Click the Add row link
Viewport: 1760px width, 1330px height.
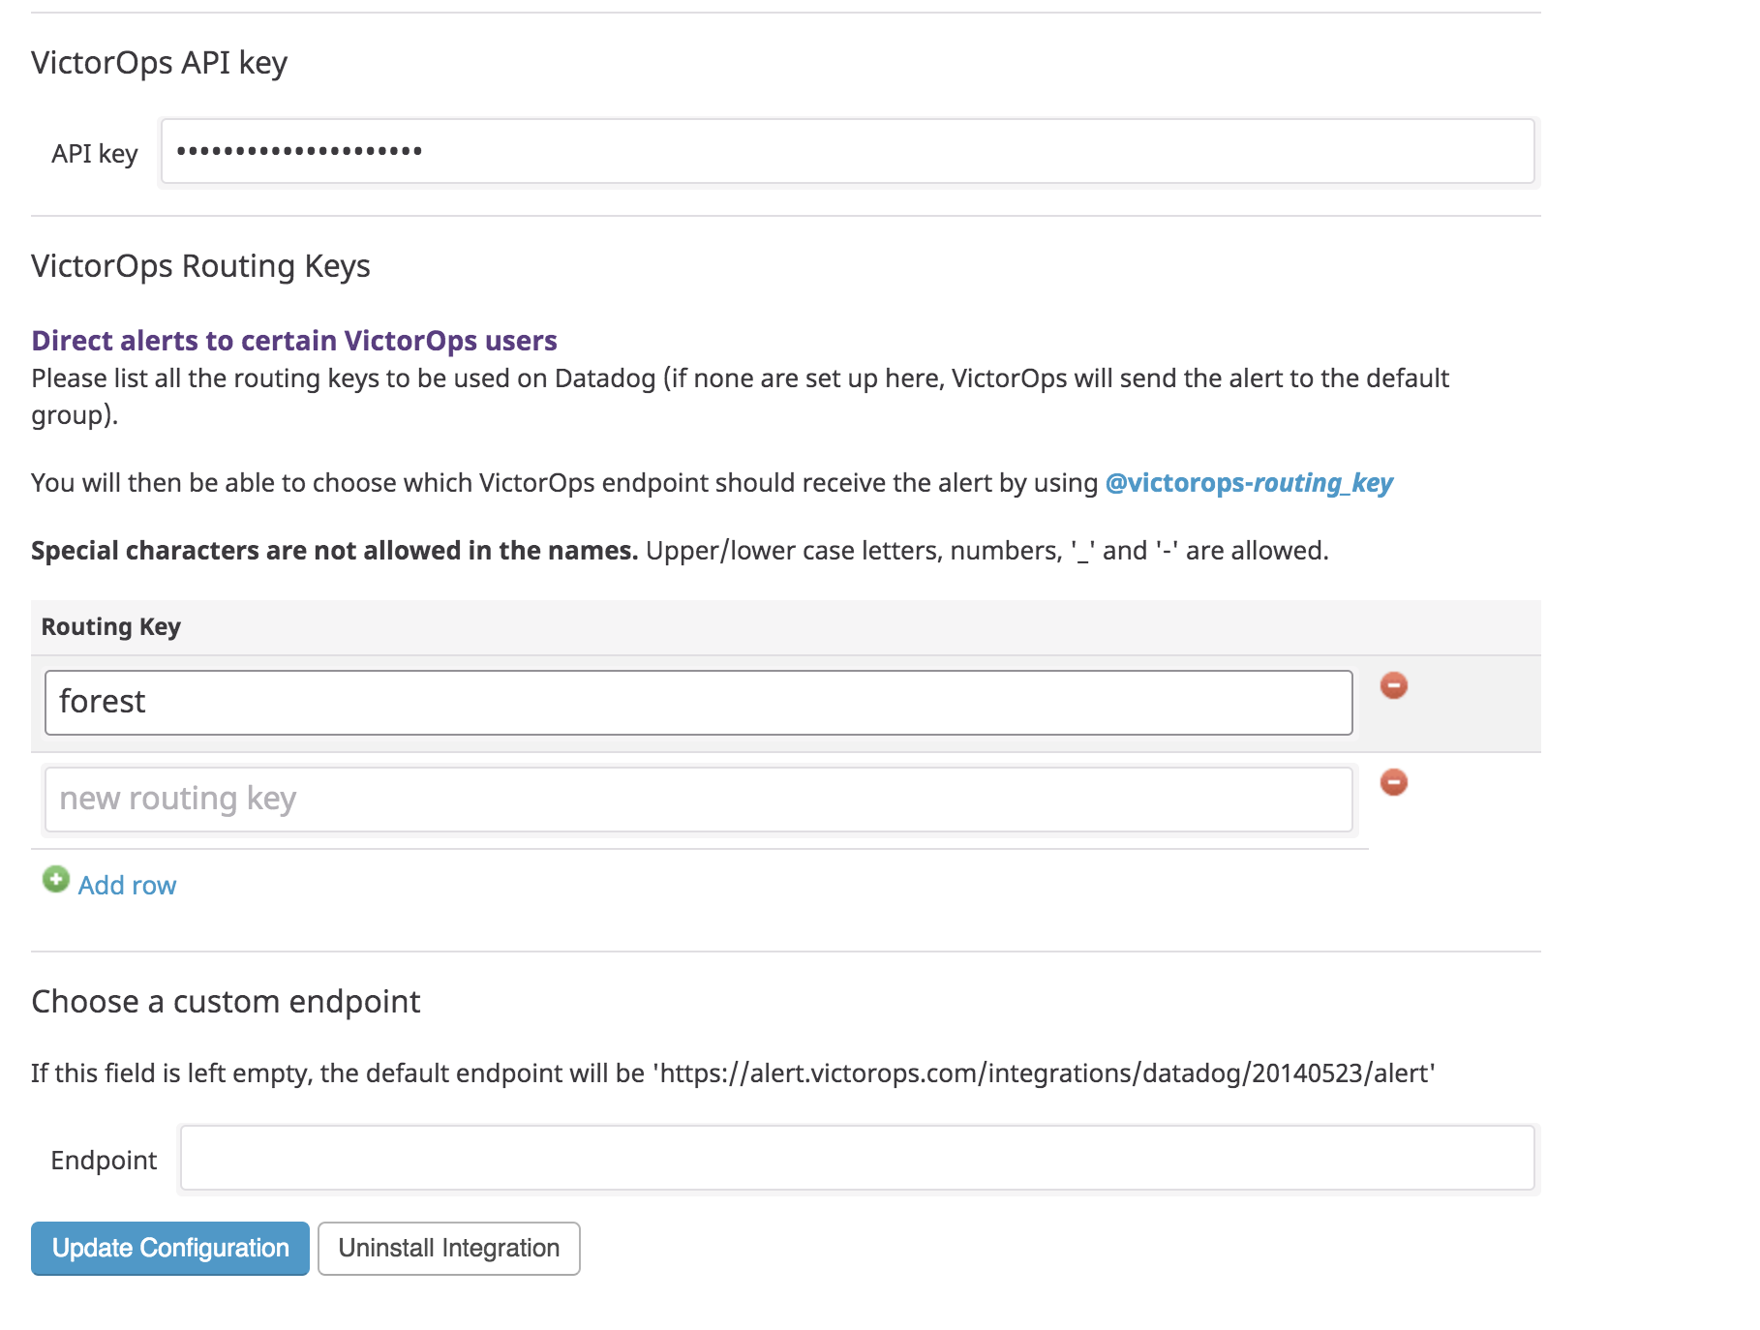(x=127, y=885)
